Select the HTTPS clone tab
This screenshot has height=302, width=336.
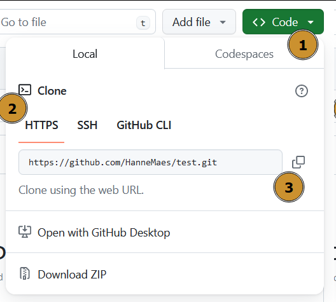tap(41, 125)
